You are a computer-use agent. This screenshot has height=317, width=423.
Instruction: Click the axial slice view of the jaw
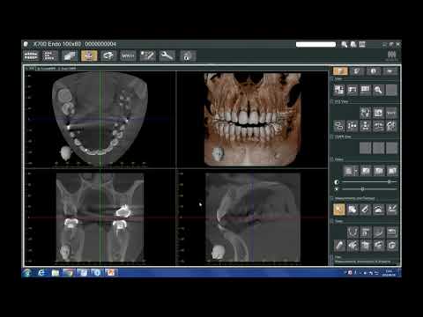100,119
